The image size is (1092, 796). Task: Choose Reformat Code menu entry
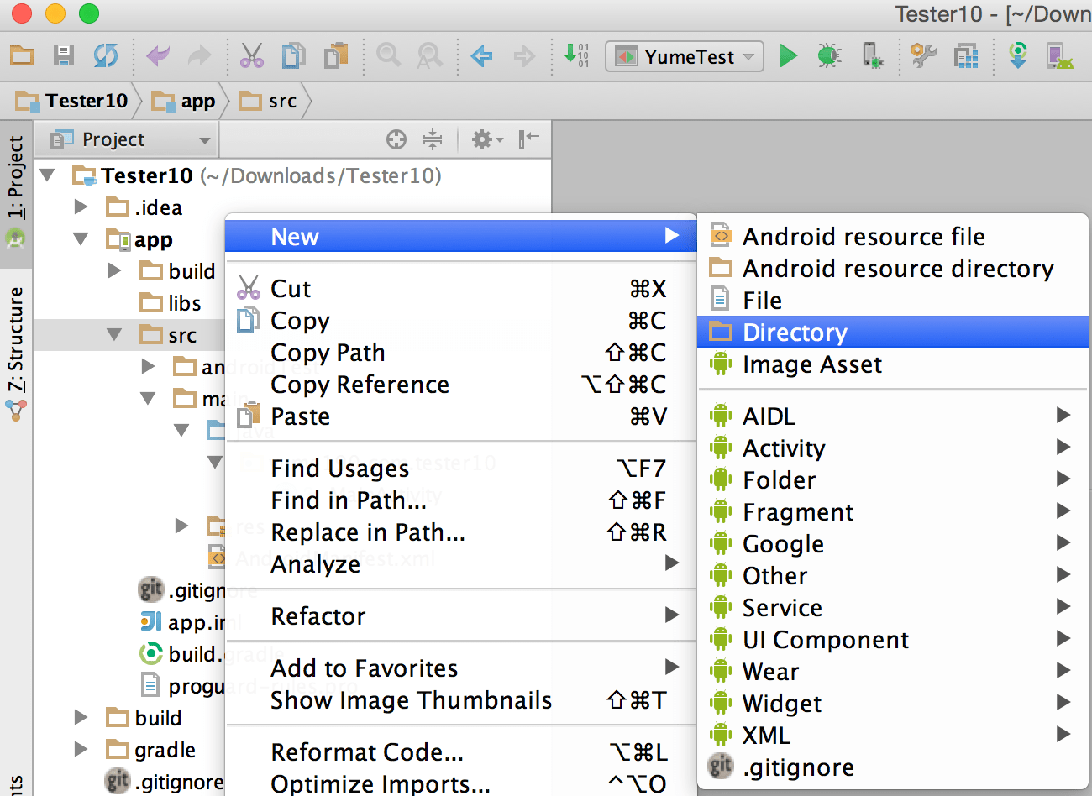(x=460, y=752)
